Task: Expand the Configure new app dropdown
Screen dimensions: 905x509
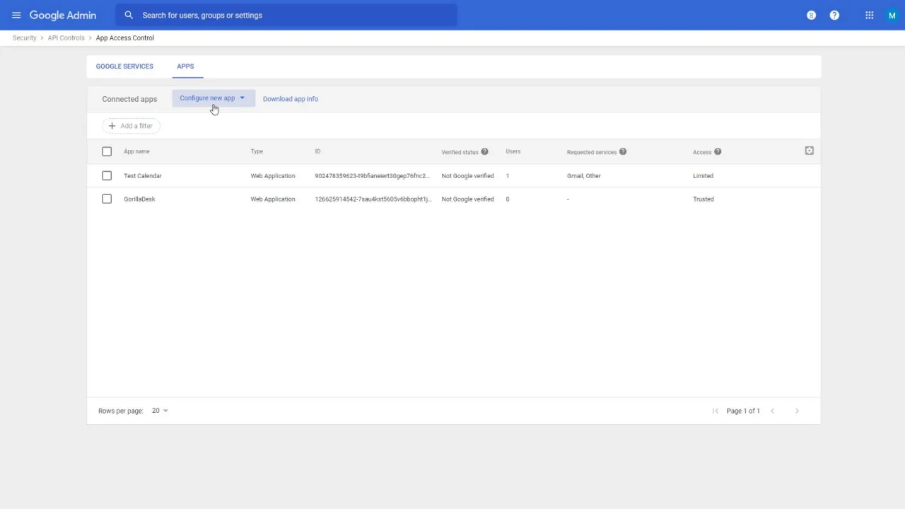Action: click(x=214, y=98)
